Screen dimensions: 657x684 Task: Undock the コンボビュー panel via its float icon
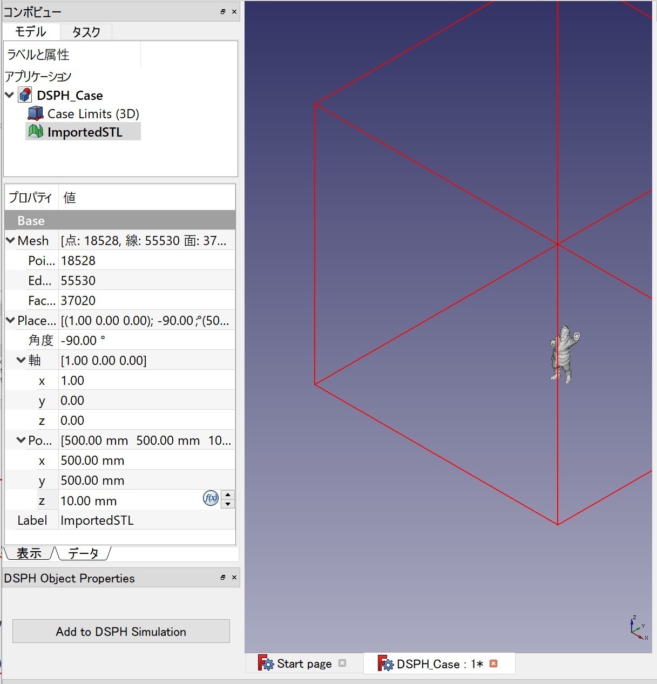coord(222,11)
